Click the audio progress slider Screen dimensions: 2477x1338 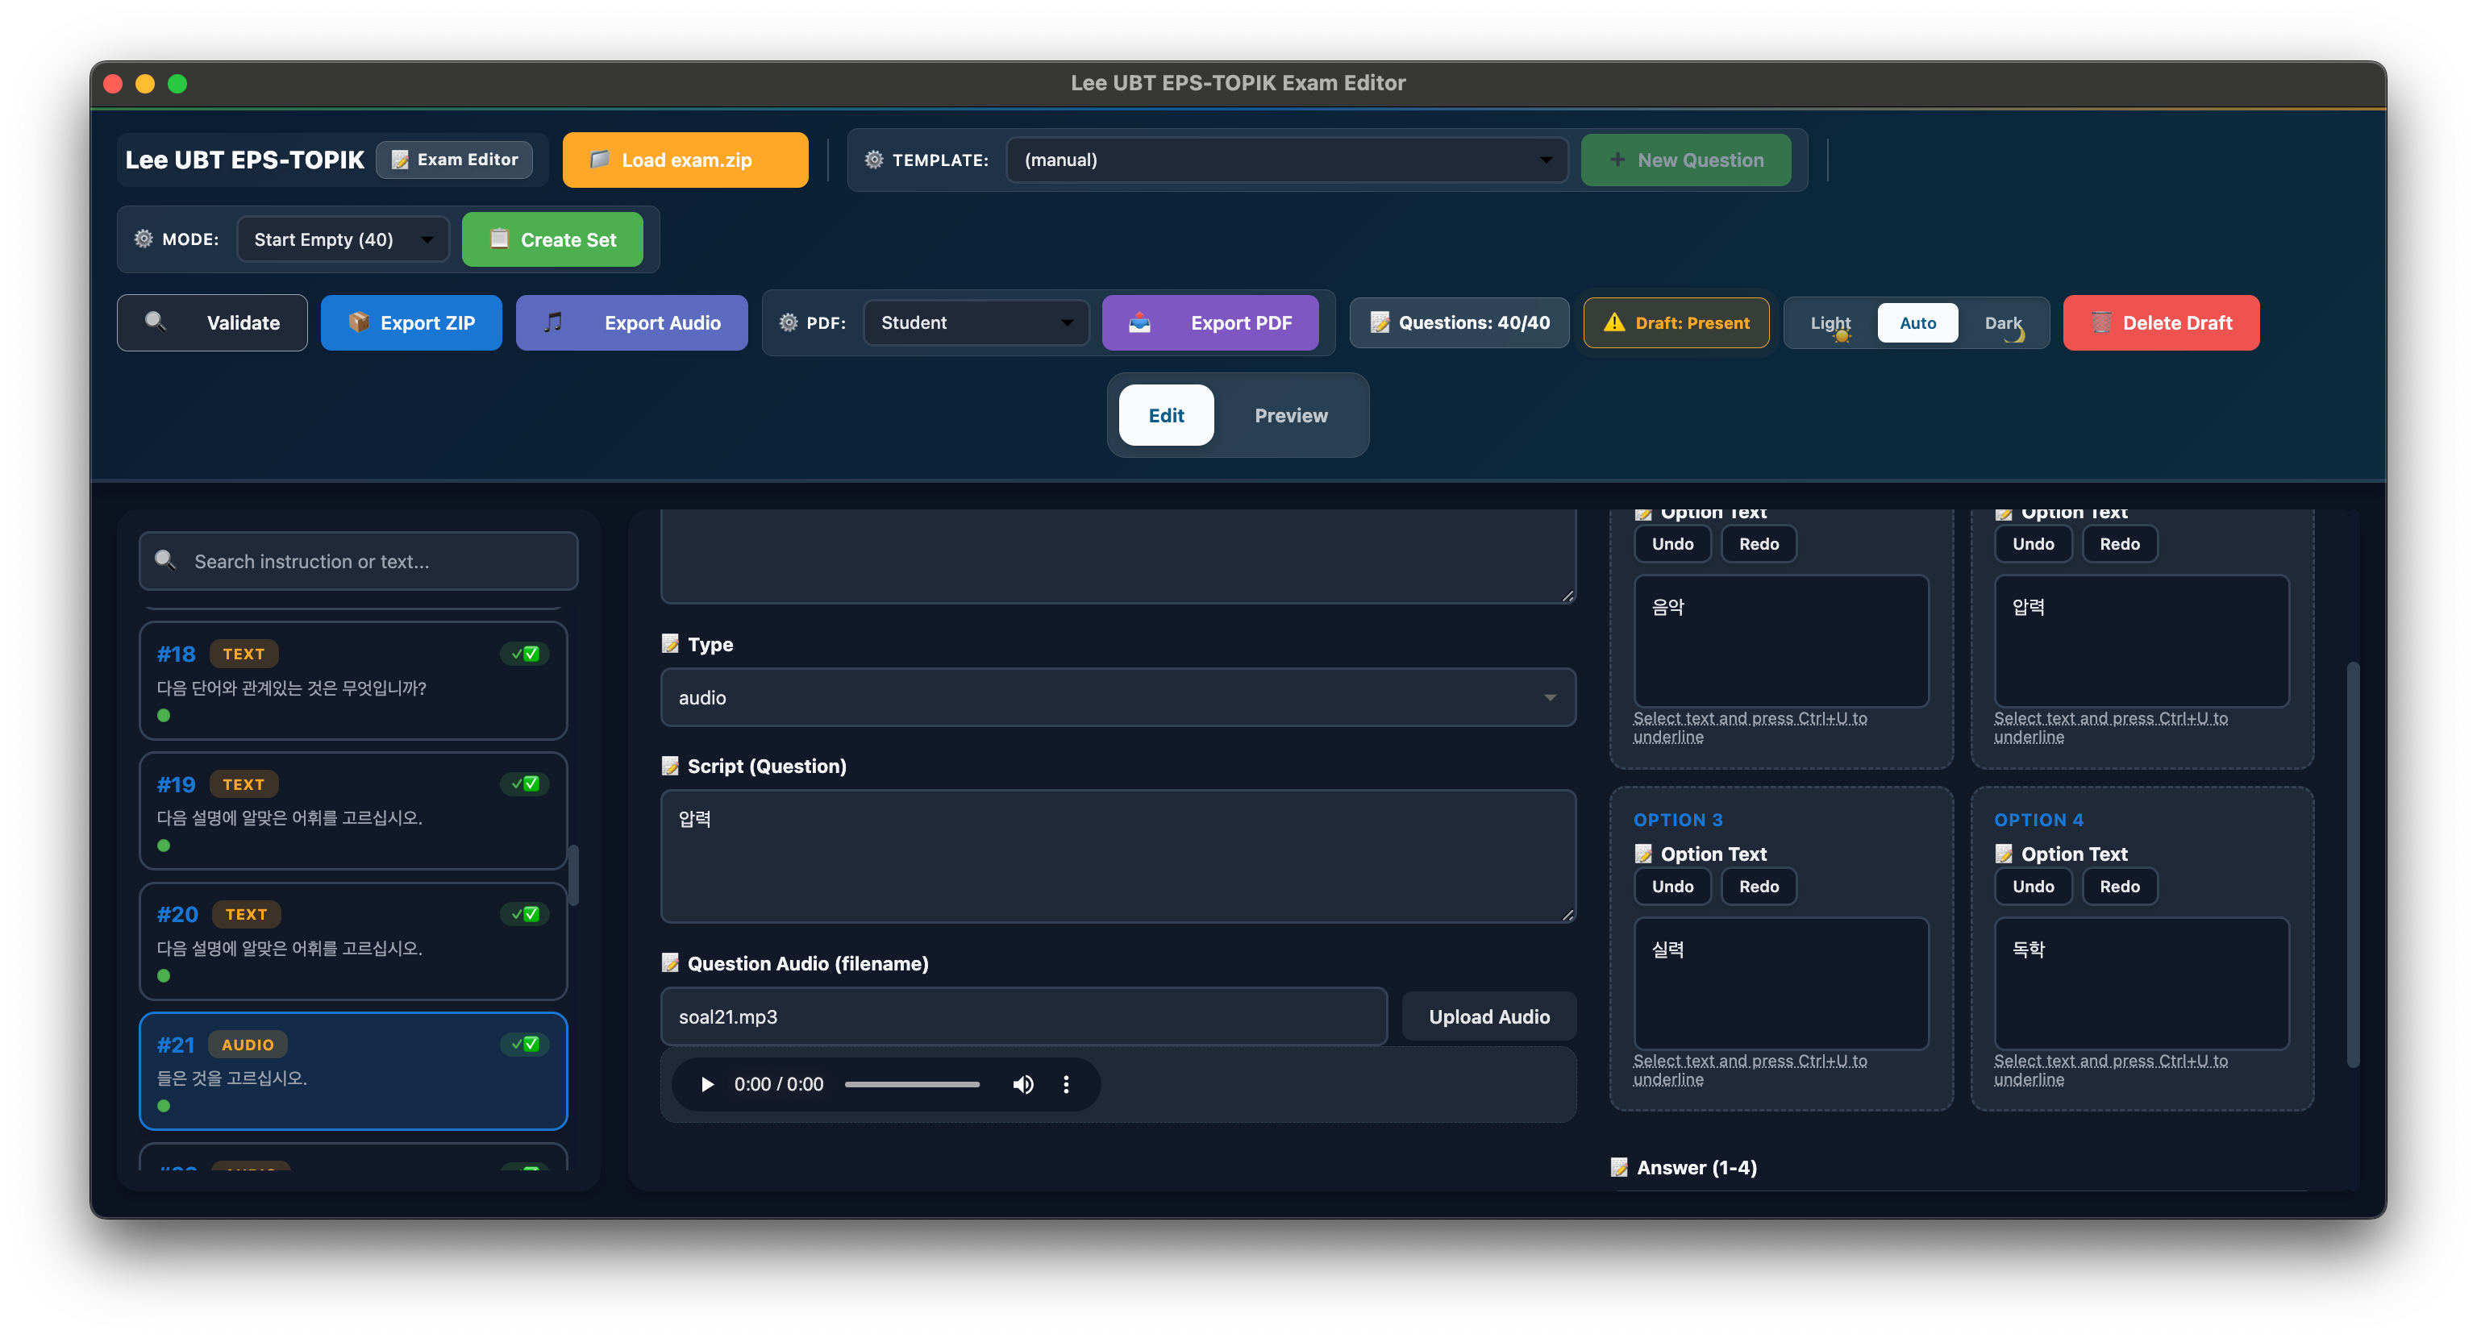[912, 1084]
